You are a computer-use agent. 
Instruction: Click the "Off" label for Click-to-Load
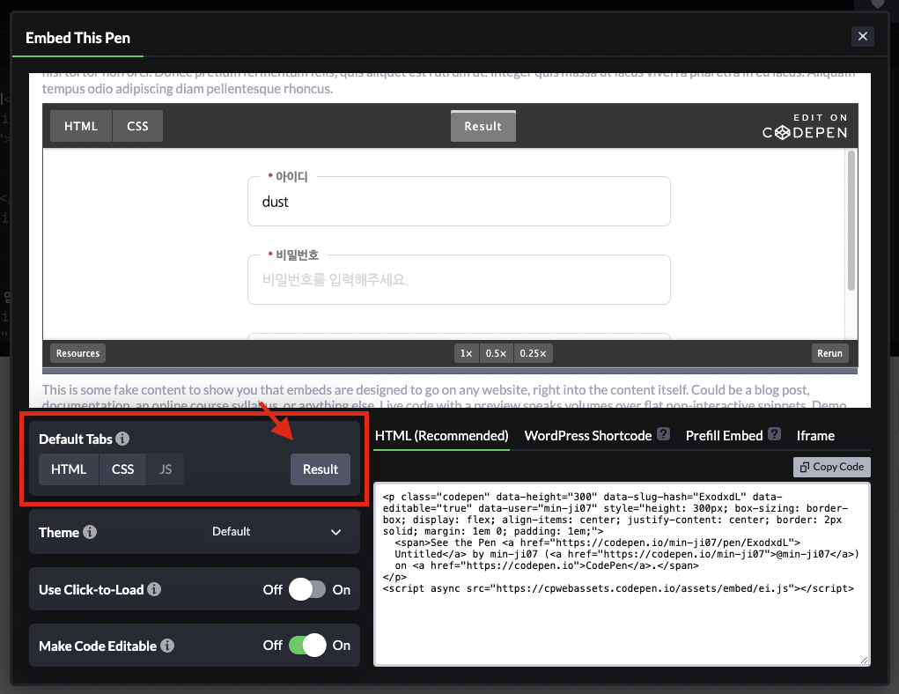tap(272, 589)
